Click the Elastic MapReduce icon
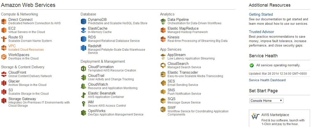 pyautogui.click(x=163, y=30)
